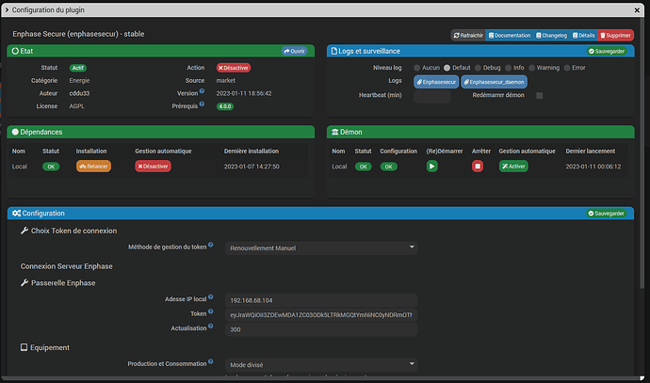This screenshot has height=383, width=650.
Task: Click the help icon beside Token
Action: [x=211, y=311]
